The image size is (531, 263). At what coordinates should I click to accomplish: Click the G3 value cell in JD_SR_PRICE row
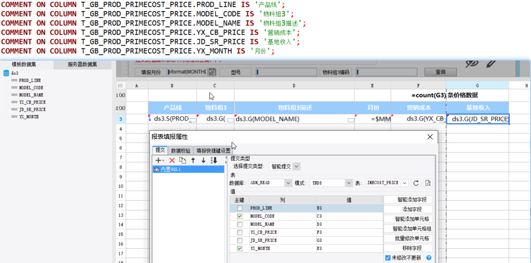click(x=349, y=240)
